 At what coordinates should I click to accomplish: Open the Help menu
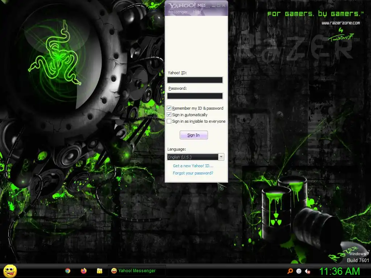(197, 12)
